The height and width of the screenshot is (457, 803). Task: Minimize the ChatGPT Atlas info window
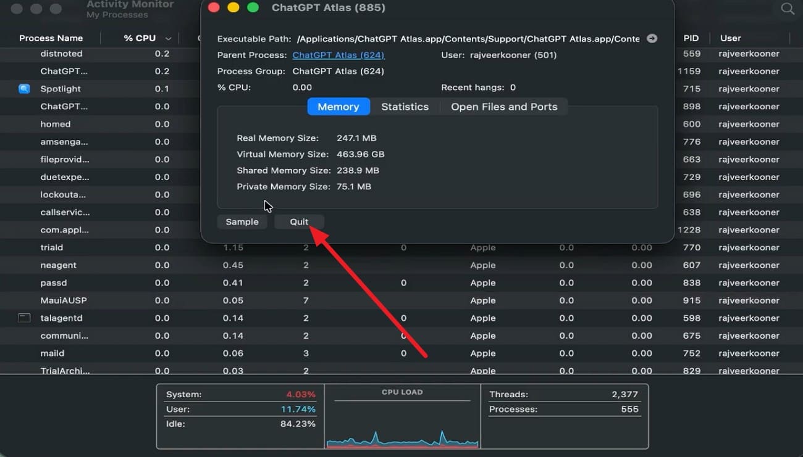point(233,8)
